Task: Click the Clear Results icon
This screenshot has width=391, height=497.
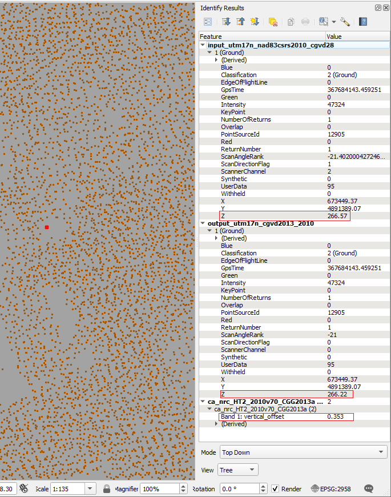Action: pyautogui.click(x=273, y=22)
